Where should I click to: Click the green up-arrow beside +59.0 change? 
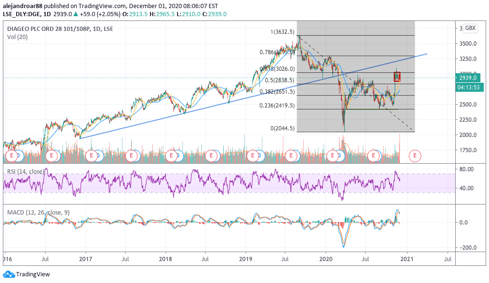76,14
